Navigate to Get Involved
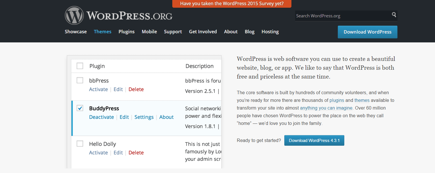The height and width of the screenshot is (173, 435). 203,32
